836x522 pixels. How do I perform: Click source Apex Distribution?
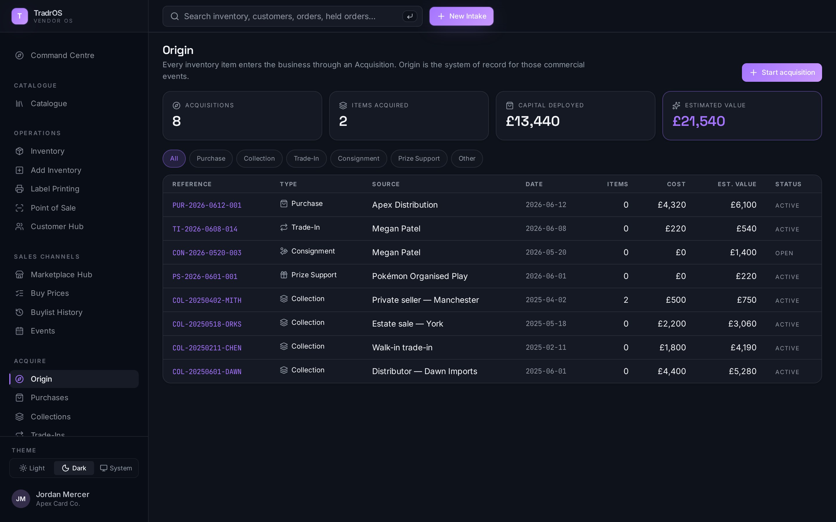[405, 205]
